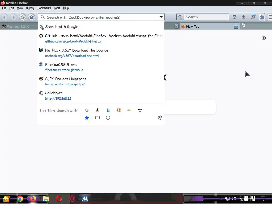Open the Downloads panel
This screenshot has width=272, height=204.
pyautogui.click(x=244, y=17)
